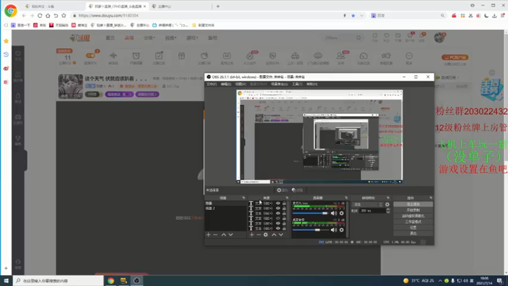508x286 pixels.
Task: Pop out the 转场特效 dock panel icon
Action: 388,198
